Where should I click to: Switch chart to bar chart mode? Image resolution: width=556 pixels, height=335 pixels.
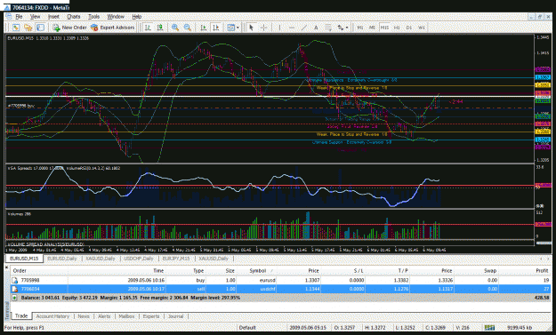[149, 28]
